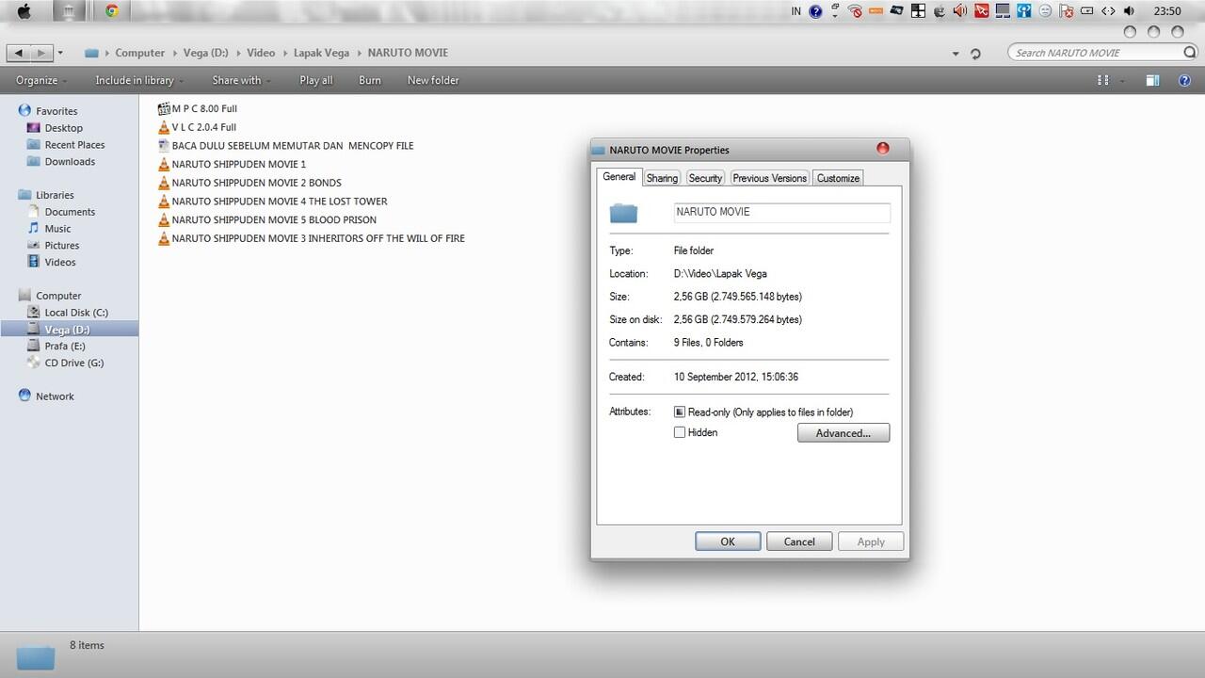1205x678 pixels.
Task: Open the system clock showing 23:50
Action: (1167, 11)
